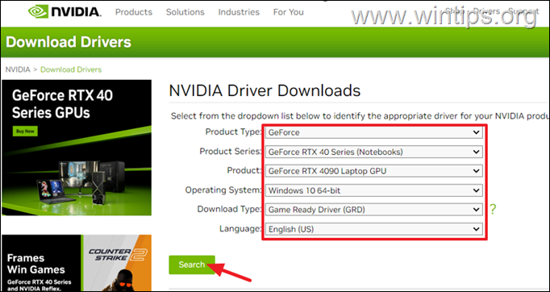Viewport: 550px width, 292px height.
Task: Click the Product Type label
Action: point(233,132)
